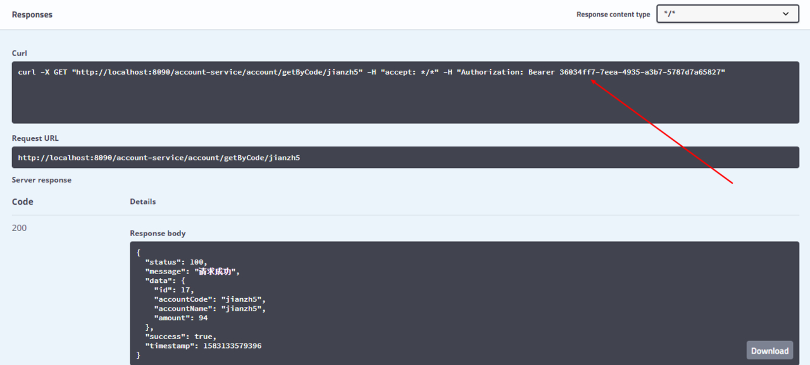Click the localhost URL inside the curl command

[x=217, y=72]
